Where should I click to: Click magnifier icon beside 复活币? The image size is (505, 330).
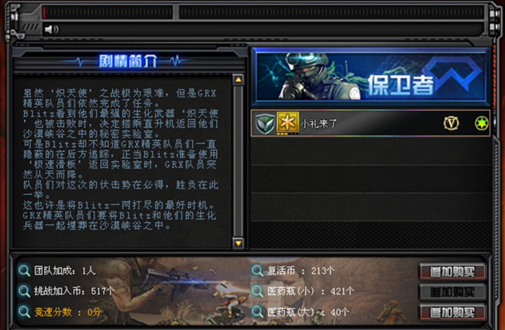257,270
